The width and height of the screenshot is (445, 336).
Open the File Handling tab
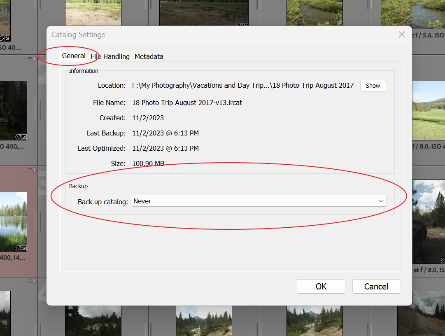coord(110,56)
